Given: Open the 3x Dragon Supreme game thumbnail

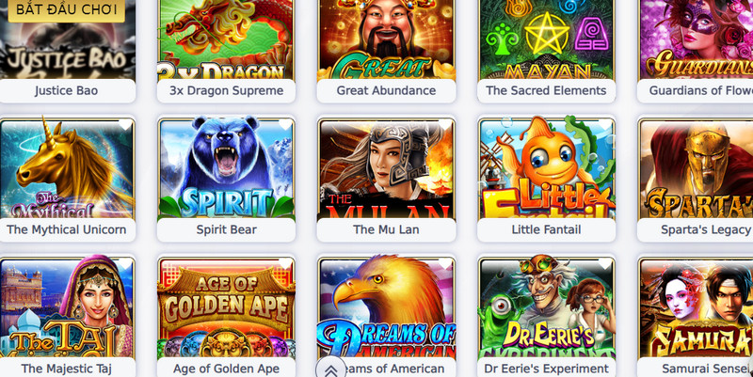Looking at the screenshot, I should [226, 39].
